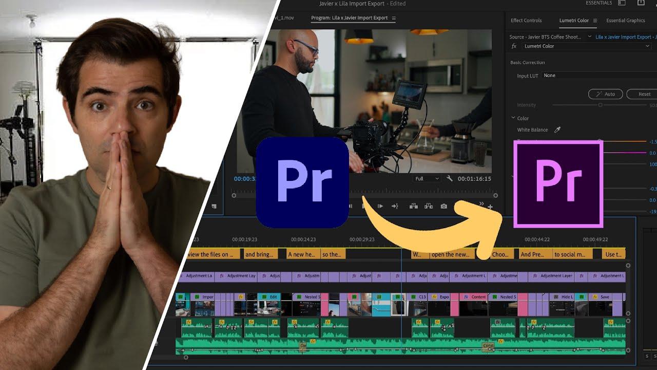Click the Program monitor duration 00:01:16:15
This screenshot has width=657, height=370.
(474, 179)
